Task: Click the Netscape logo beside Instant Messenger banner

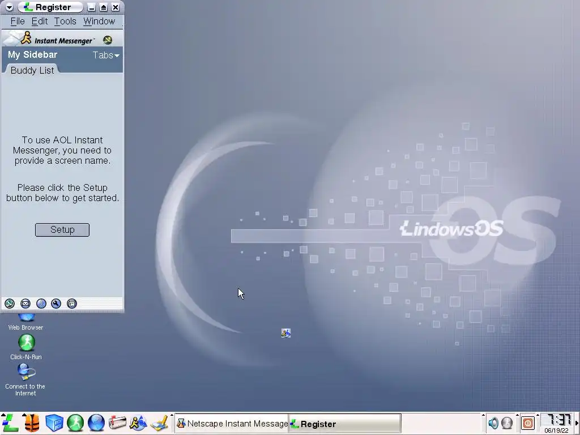Action: pyautogui.click(x=108, y=40)
